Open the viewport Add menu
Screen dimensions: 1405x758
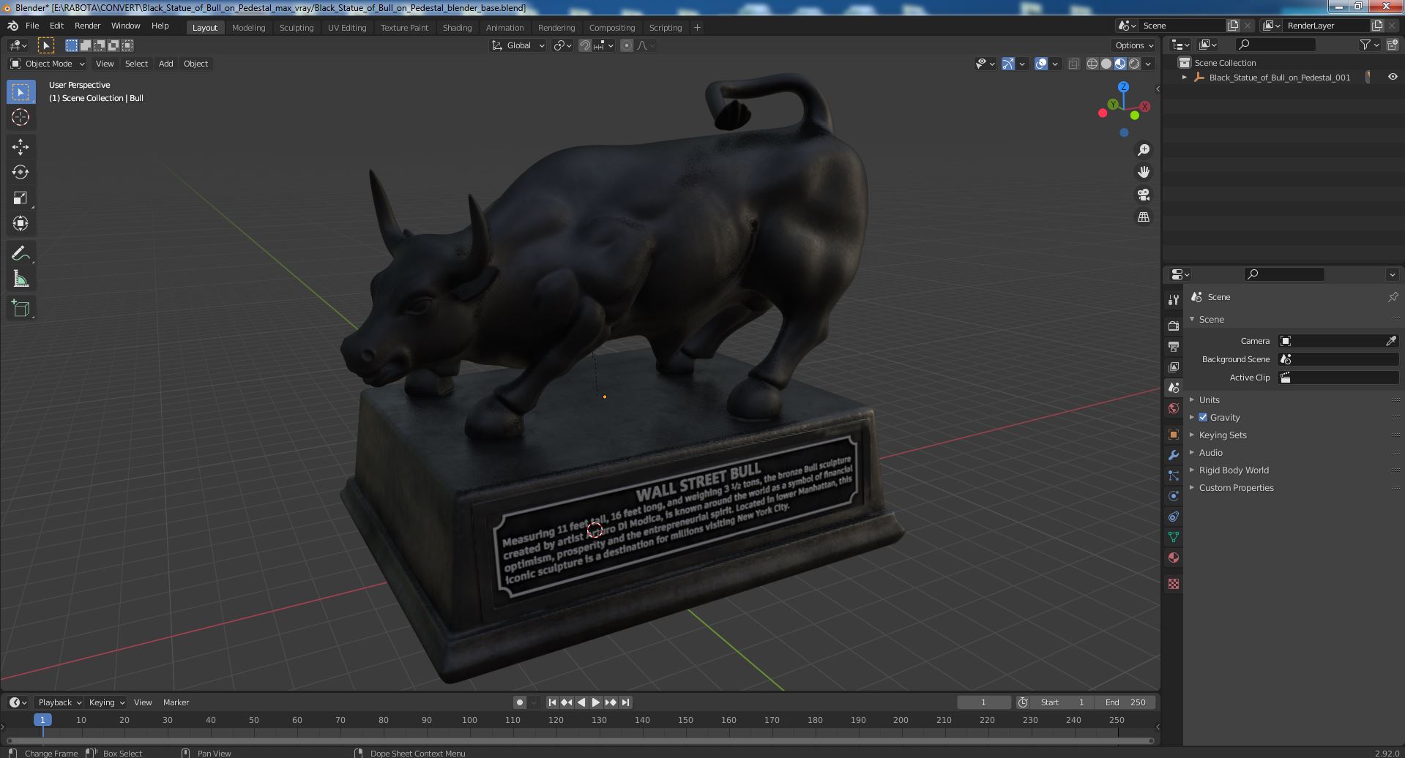[166, 64]
